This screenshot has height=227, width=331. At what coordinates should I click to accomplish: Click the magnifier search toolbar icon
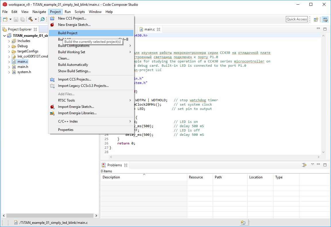click(43, 19)
